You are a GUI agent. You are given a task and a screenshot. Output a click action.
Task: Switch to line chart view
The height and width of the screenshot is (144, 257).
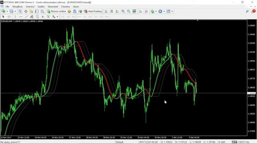(x=117, y=11)
